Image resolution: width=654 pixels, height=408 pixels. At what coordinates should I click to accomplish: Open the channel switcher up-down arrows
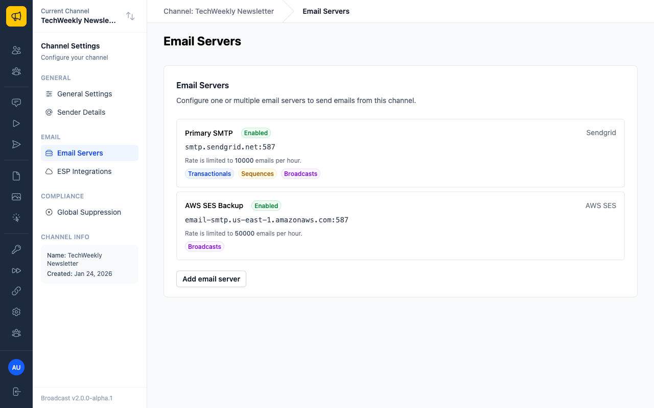tap(130, 16)
